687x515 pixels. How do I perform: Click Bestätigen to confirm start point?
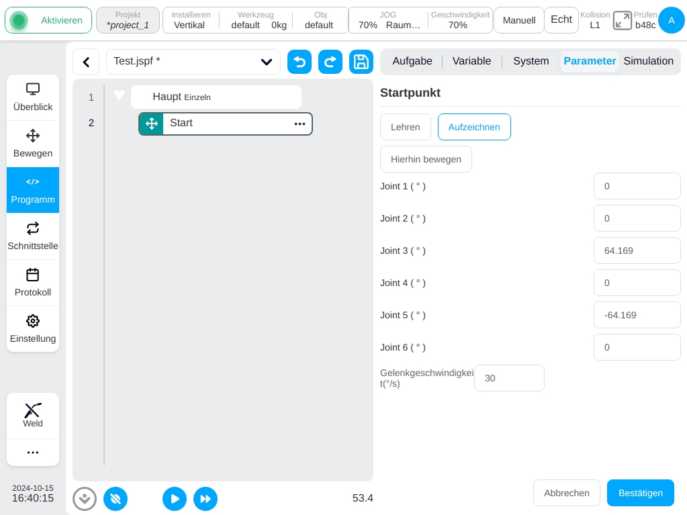click(x=641, y=493)
